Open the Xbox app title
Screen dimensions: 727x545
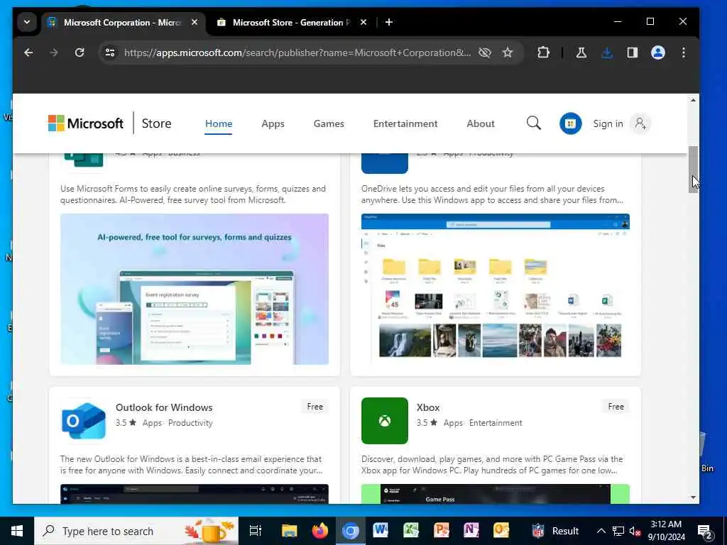[x=428, y=407]
